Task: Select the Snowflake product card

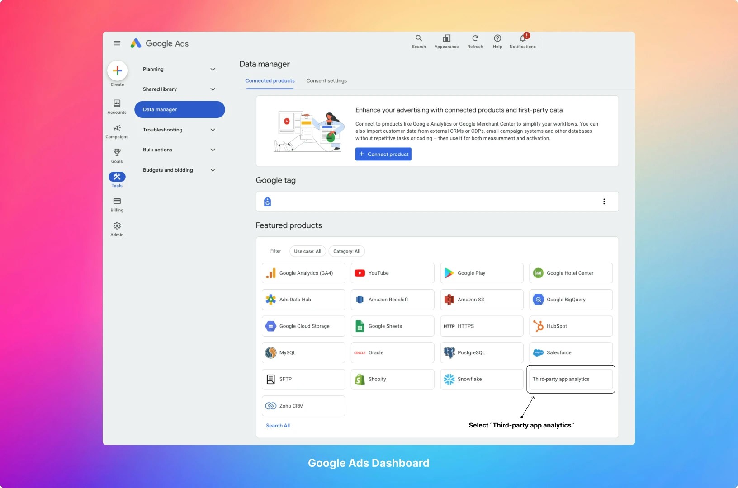Action: click(x=482, y=379)
